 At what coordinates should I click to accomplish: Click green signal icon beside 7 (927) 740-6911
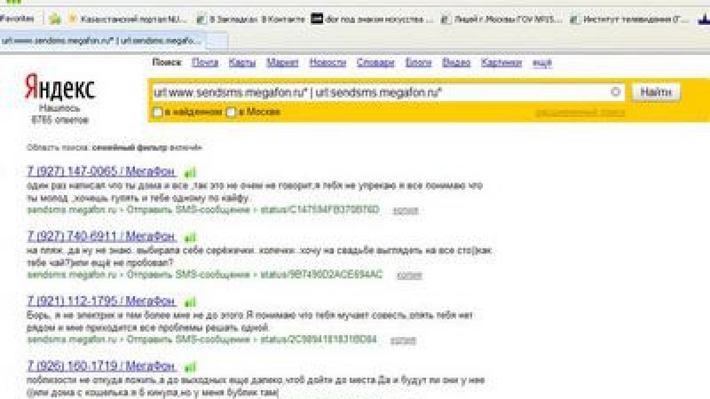coord(190,238)
